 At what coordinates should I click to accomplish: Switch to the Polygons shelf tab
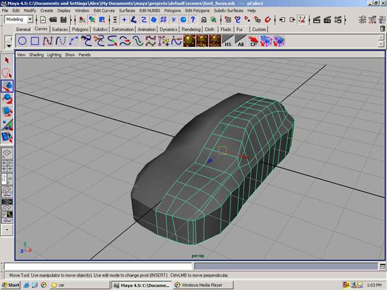80,29
